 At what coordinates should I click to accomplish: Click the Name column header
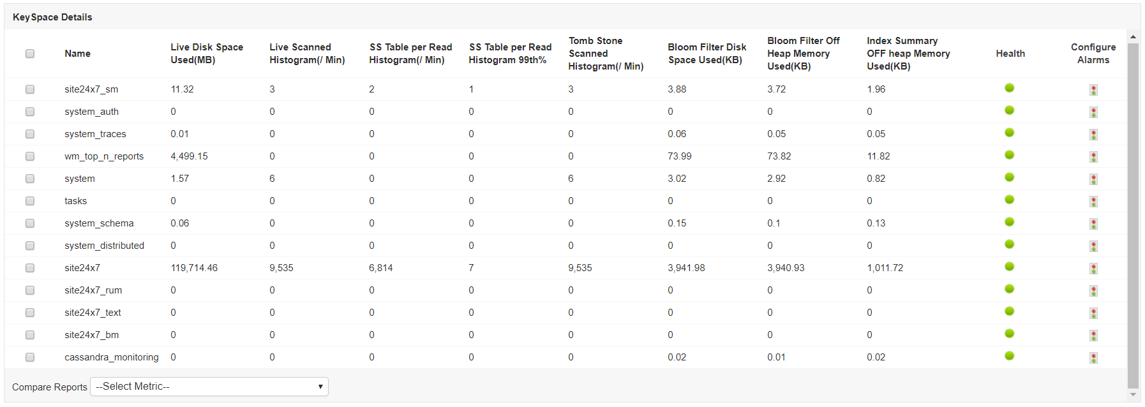click(x=77, y=54)
